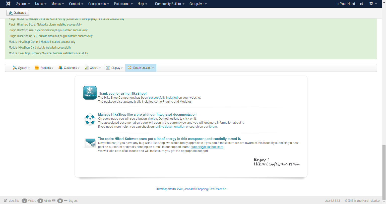Open the Components menu
Screen dimensions: 386x204
[x=99, y=4]
